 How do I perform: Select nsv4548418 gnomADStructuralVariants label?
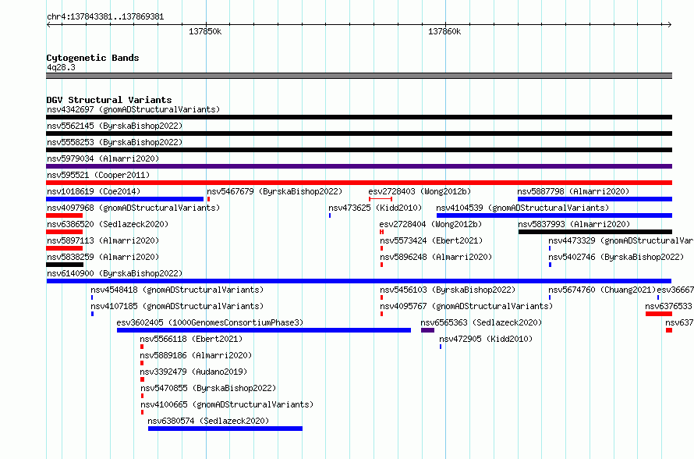click(177, 290)
